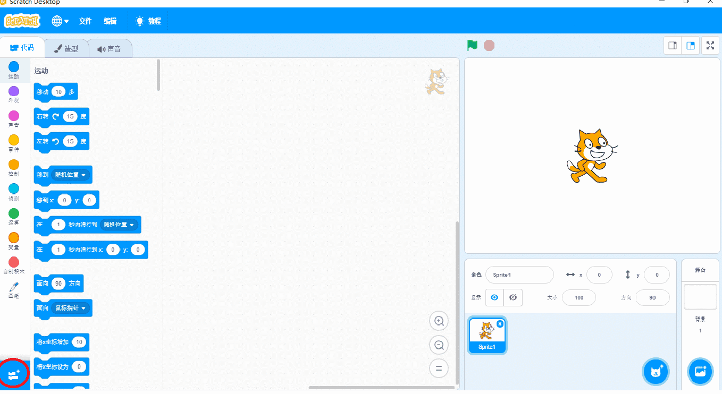Viewport: 722px width, 394px height.
Task: Edit the 大小 size field
Action: click(x=578, y=297)
